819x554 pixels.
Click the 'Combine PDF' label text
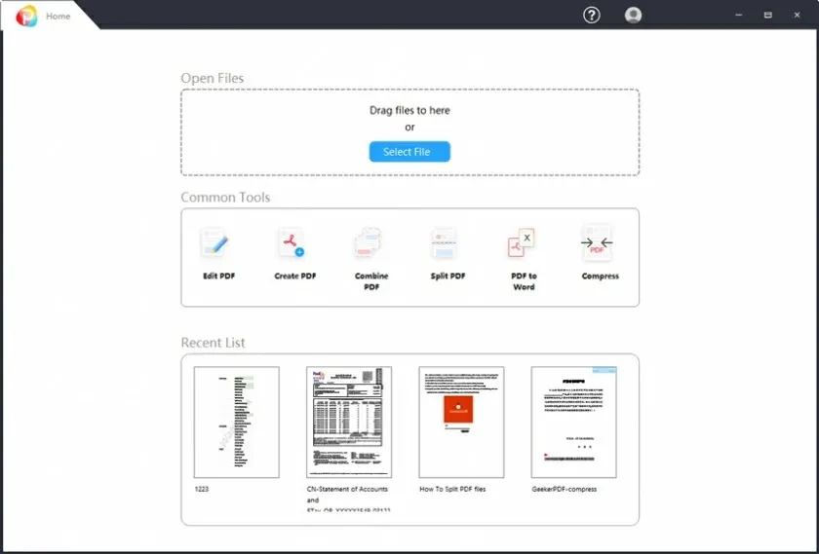point(371,281)
